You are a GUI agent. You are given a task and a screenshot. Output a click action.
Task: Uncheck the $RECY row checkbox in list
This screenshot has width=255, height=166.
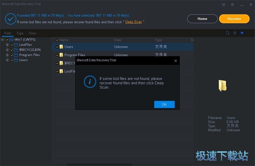pos(57,63)
